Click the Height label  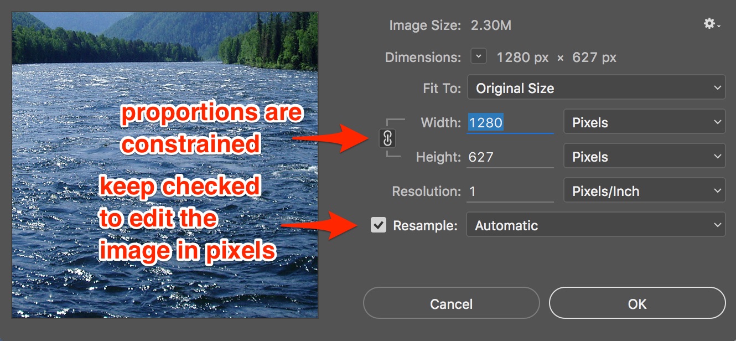(438, 157)
